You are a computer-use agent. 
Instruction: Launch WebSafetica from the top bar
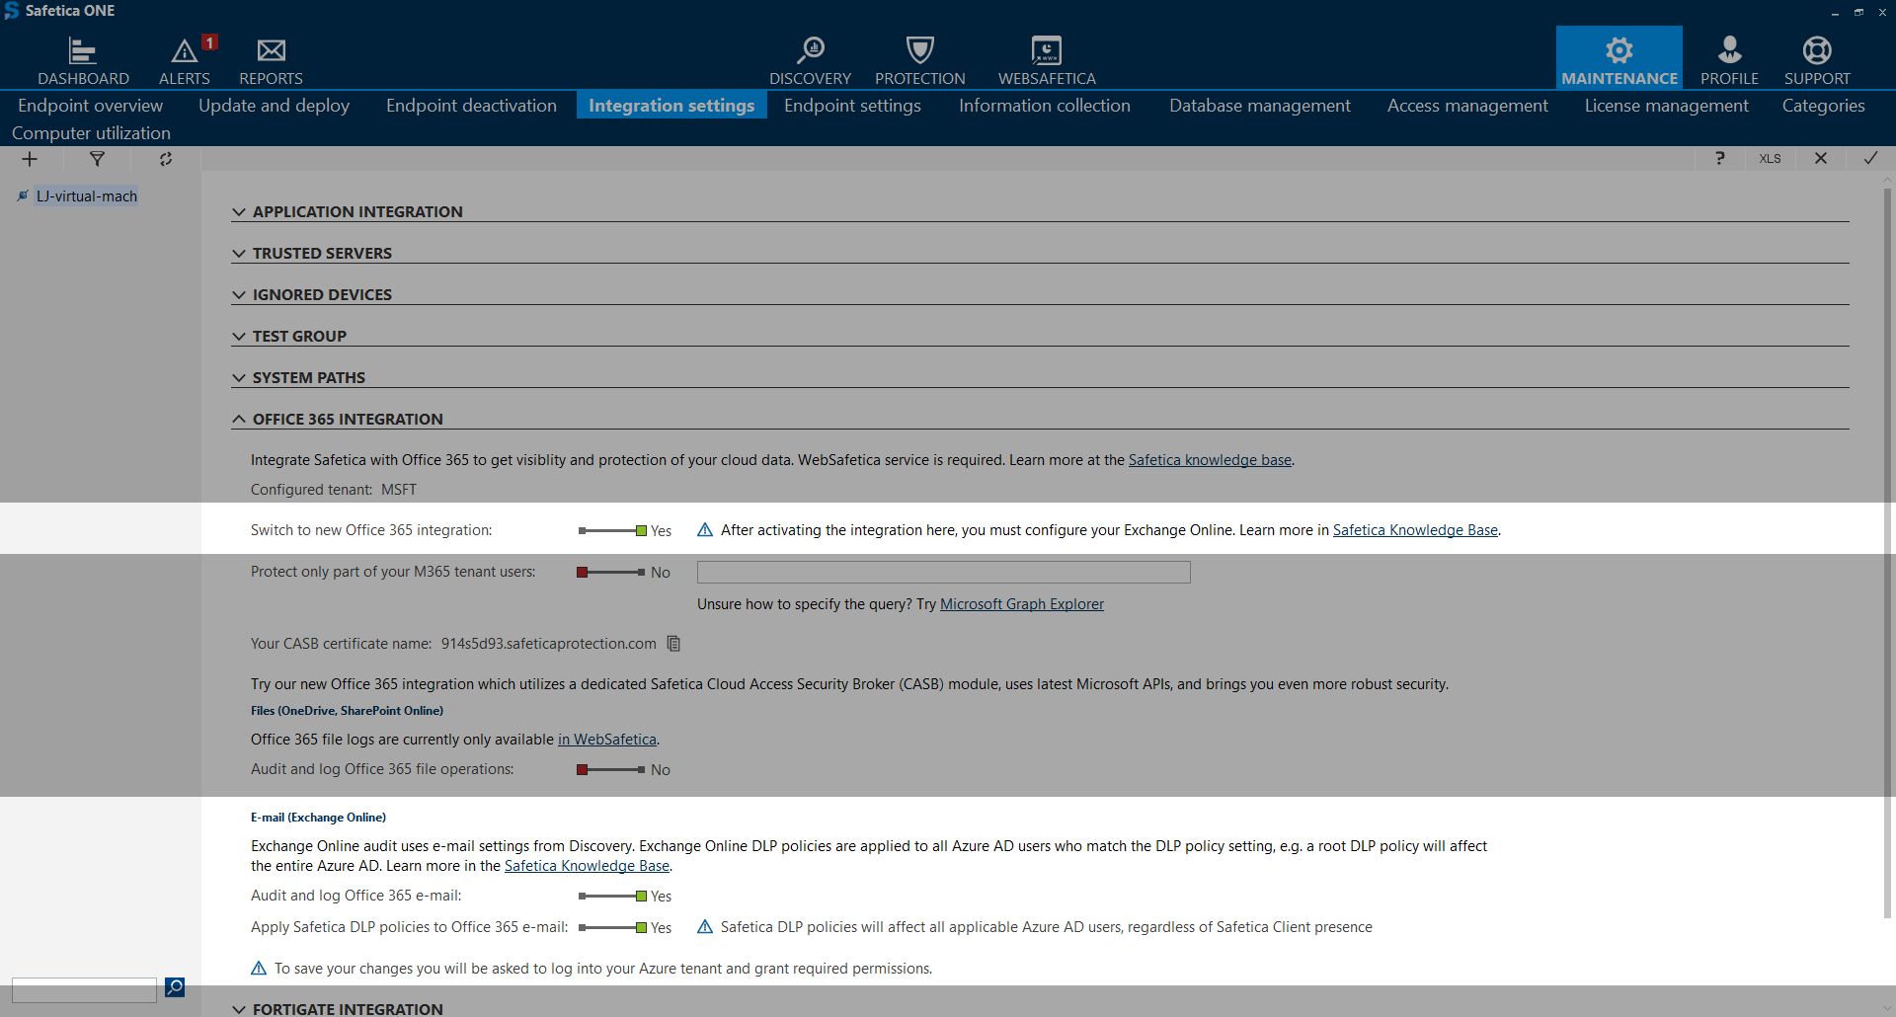point(1046,59)
